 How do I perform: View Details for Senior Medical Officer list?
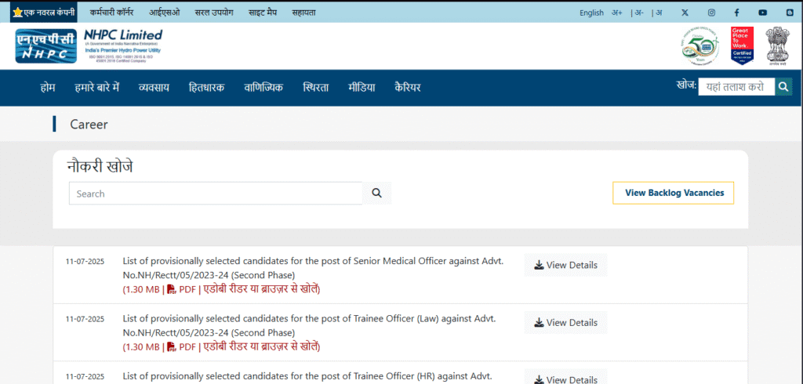[x=566, y=265]
